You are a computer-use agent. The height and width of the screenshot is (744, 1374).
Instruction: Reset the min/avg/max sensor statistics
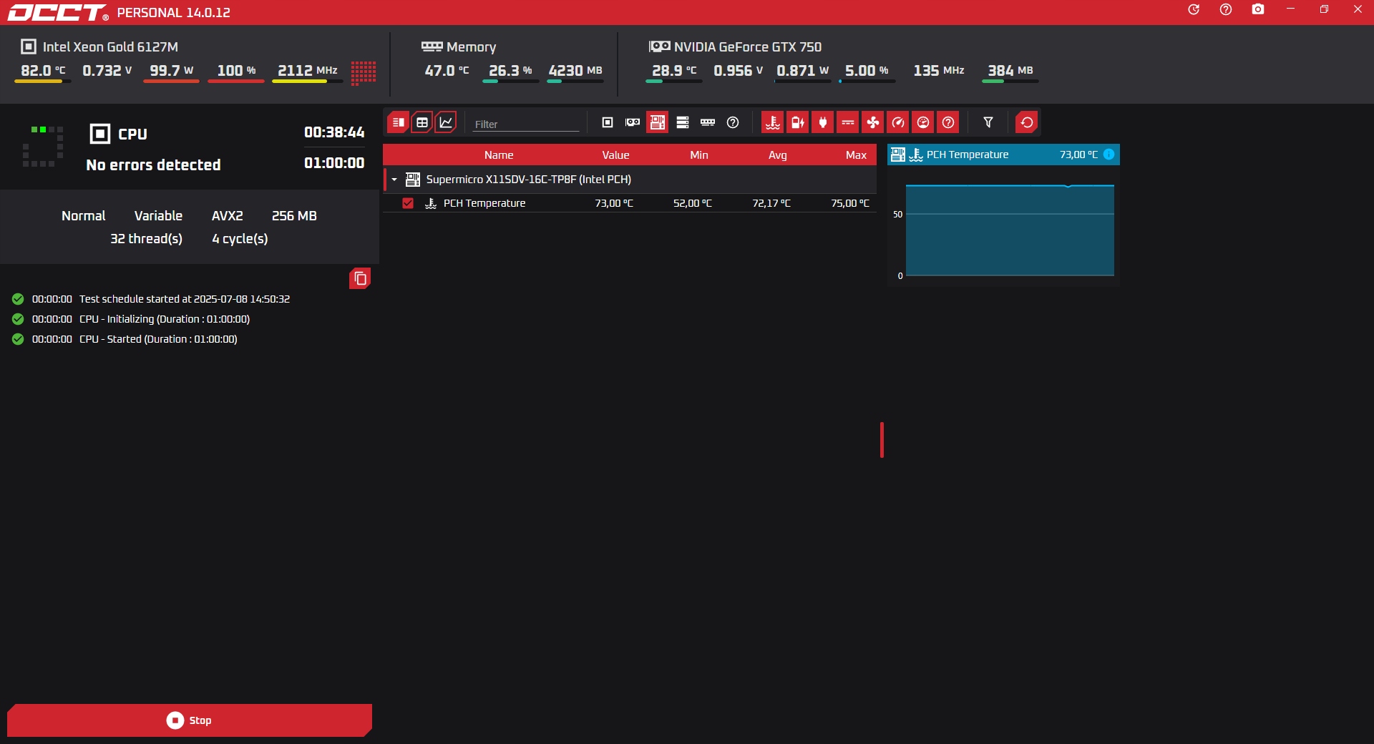1027,122
